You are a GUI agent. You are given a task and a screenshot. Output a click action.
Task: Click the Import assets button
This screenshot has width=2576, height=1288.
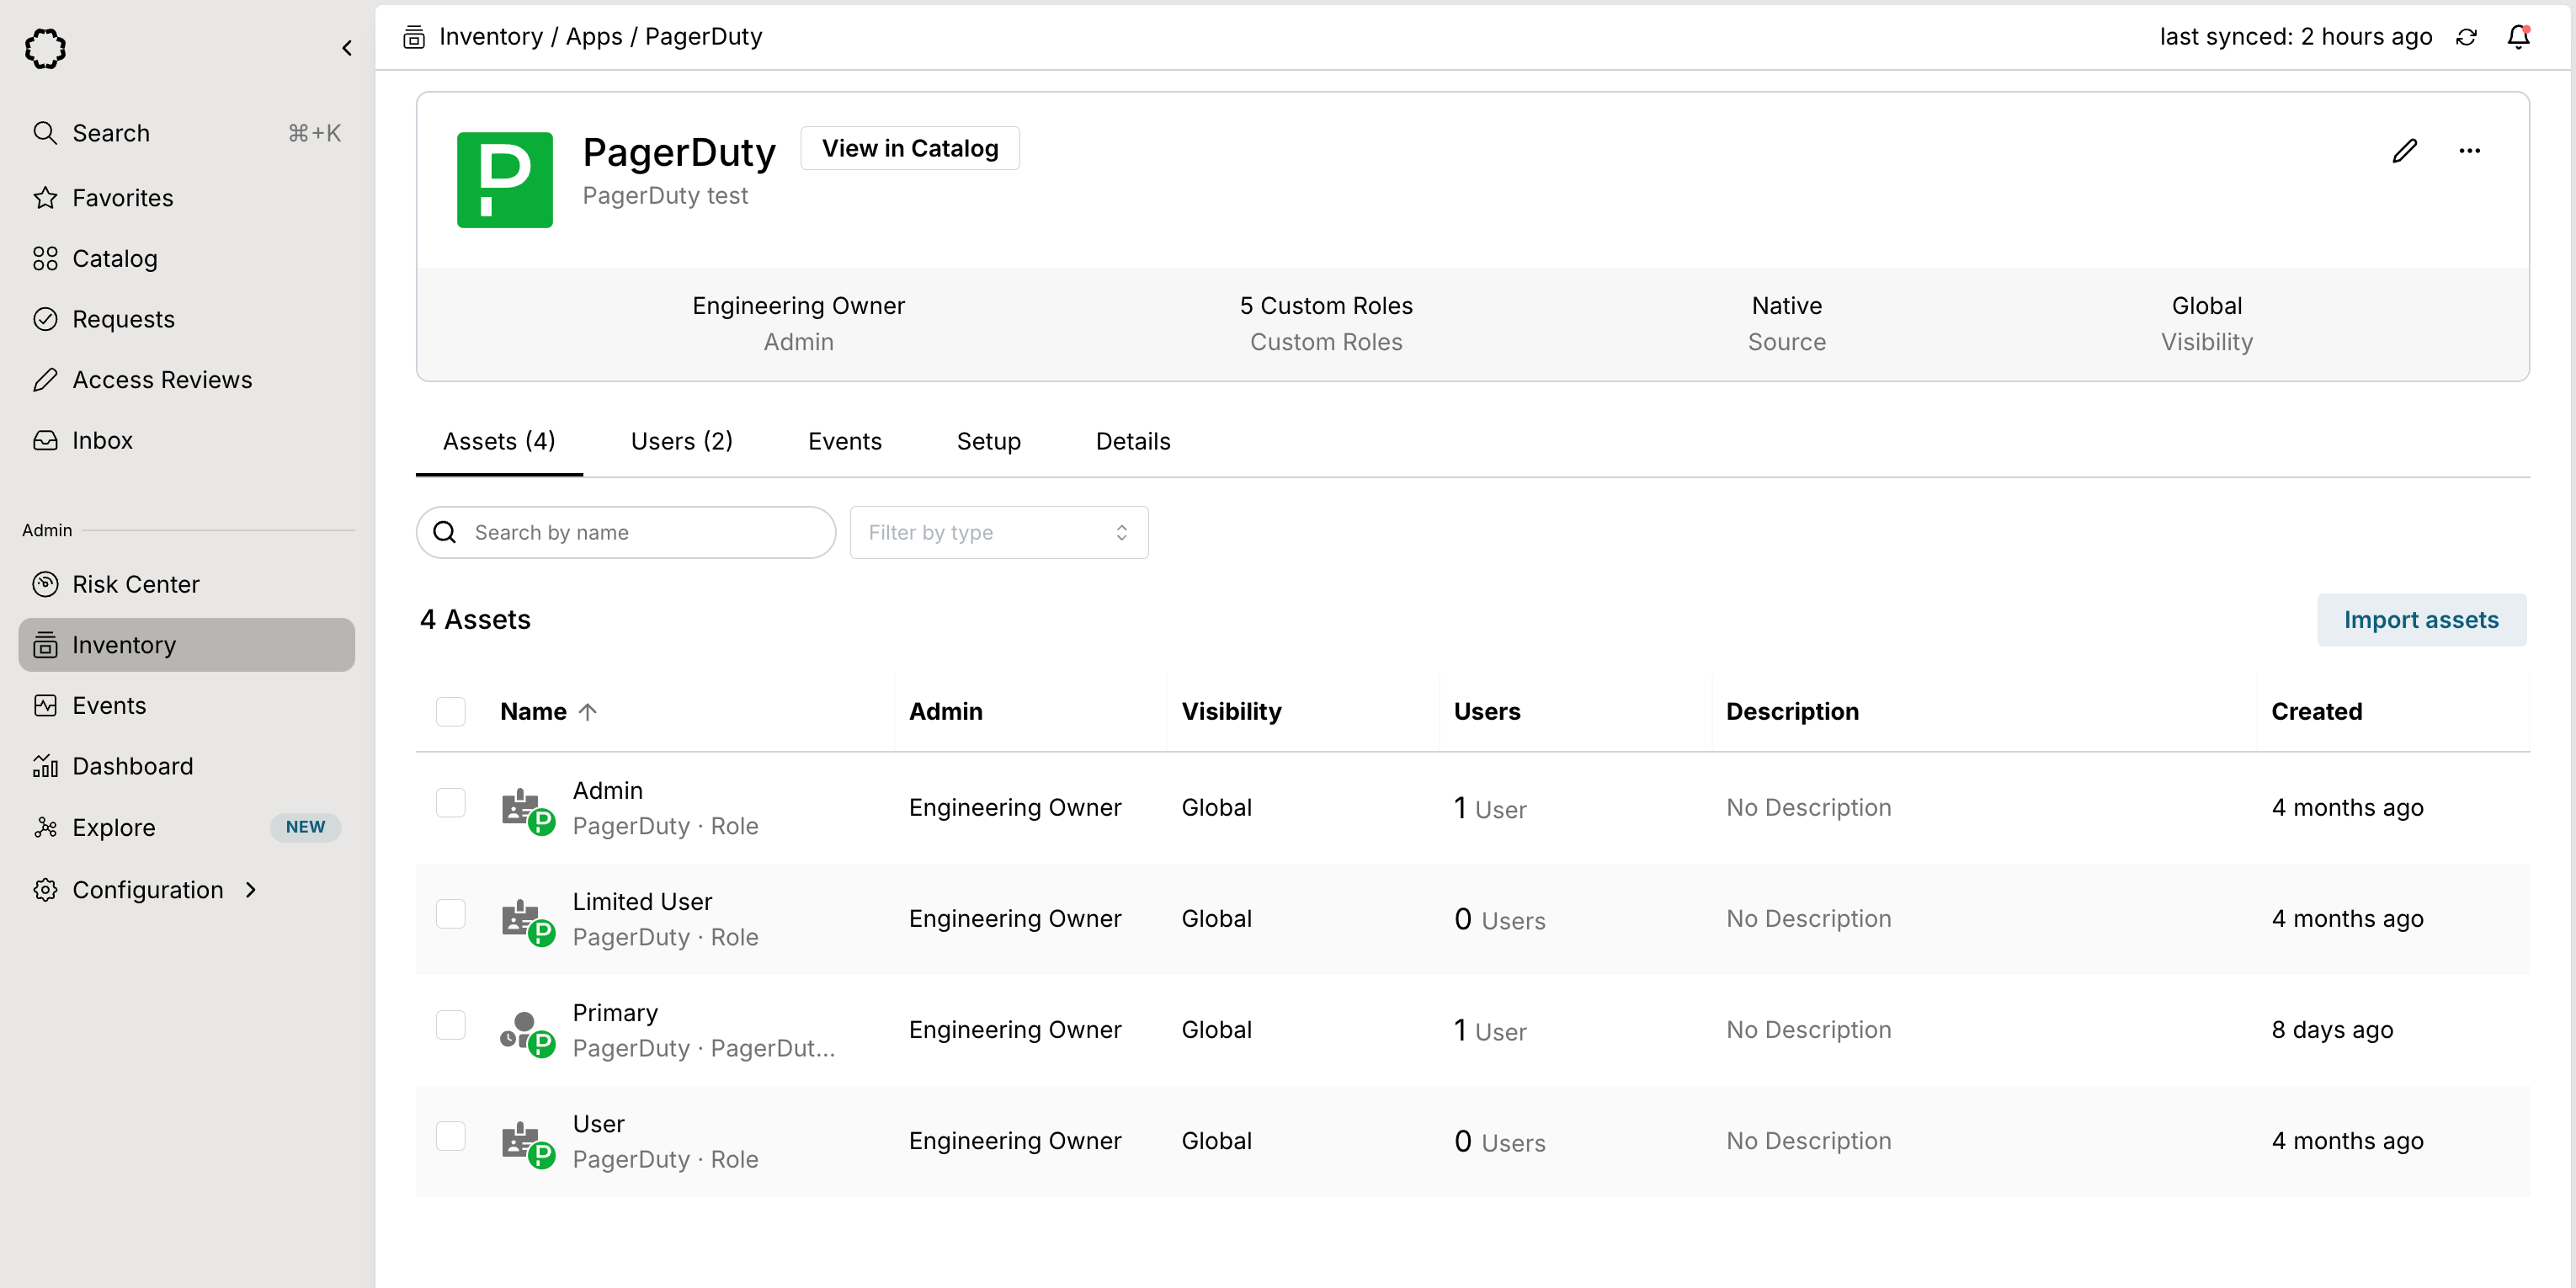[2420, 620]
